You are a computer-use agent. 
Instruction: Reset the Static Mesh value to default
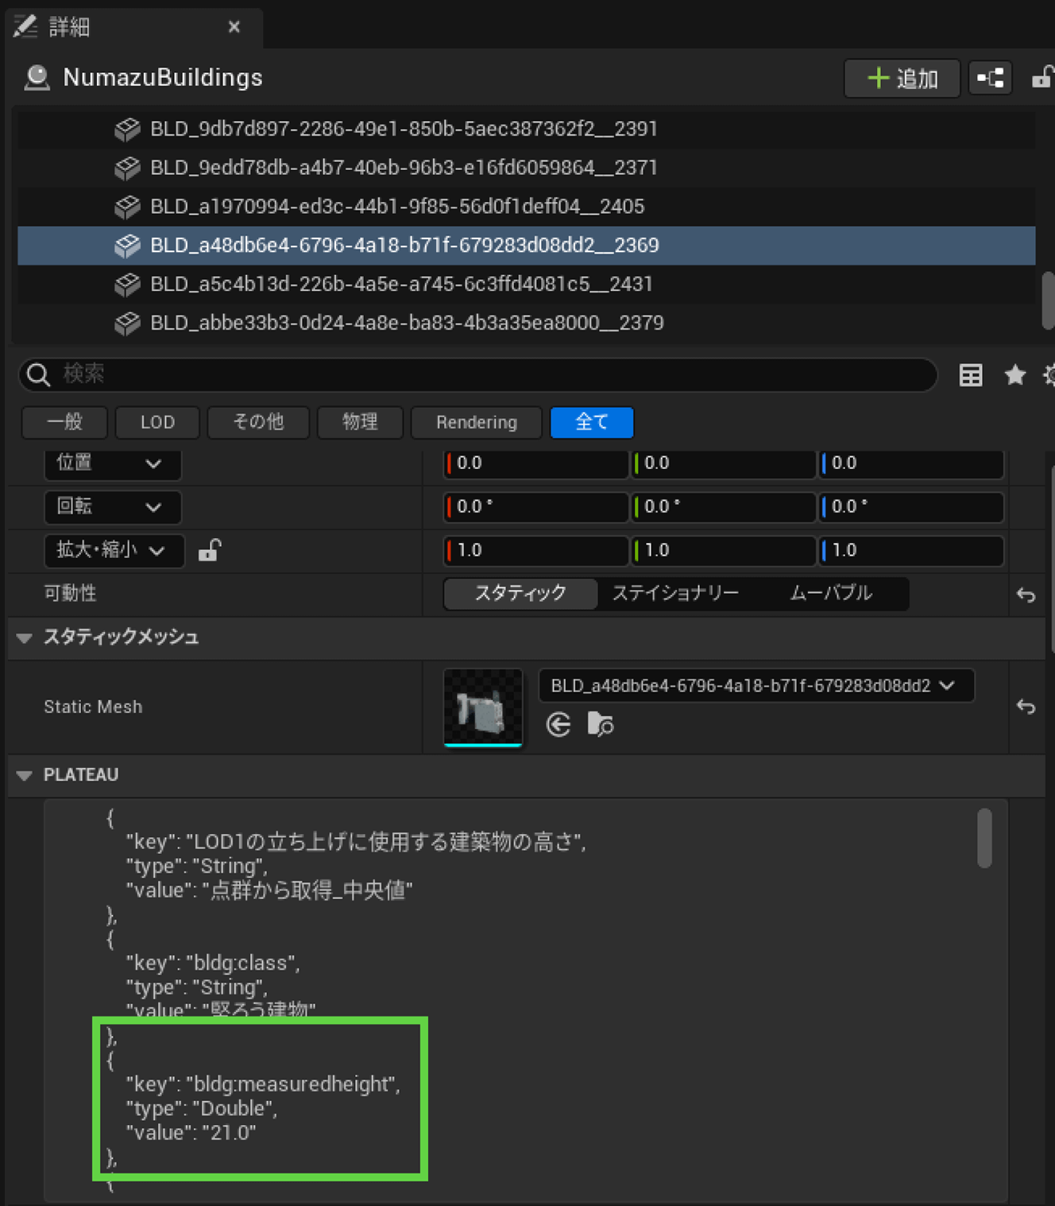click(x=1026, y=707)
